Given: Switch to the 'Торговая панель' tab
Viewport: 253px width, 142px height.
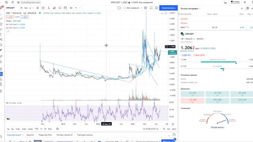Looking at the screenshot, I should (x=85, y=135).
